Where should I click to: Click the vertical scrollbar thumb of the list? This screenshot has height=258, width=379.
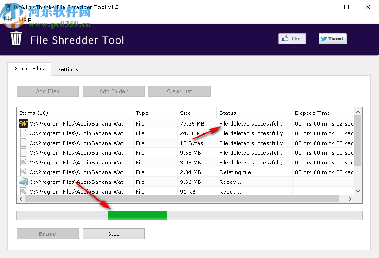[x=358, y=141]
